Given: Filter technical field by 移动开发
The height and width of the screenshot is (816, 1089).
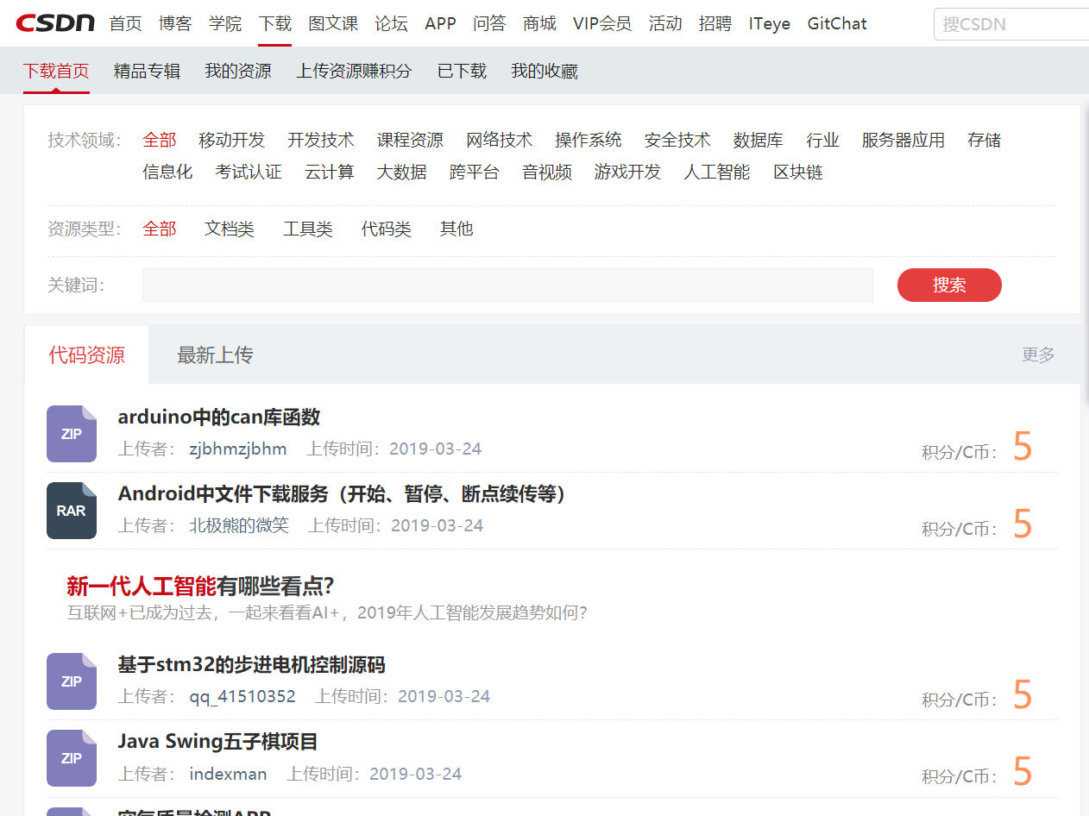Looking at the screenshot, I should click(231, 140).
